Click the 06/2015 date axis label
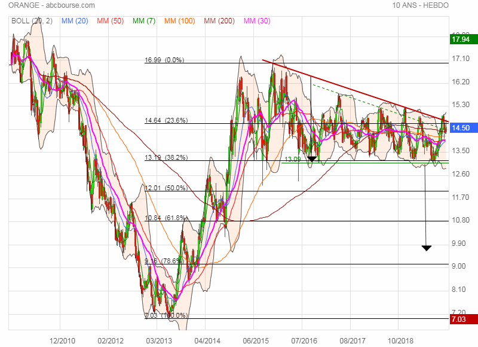 (x=256, y=340)
